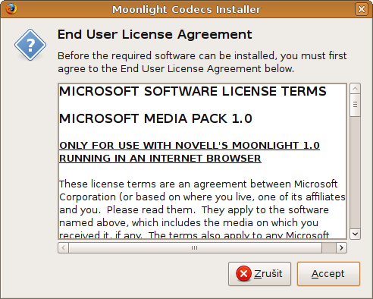Click the MICROSOFT SOFTWARE LICENSE TERMS line
Viewport: 373px width, 299px height.
point(193,91)
